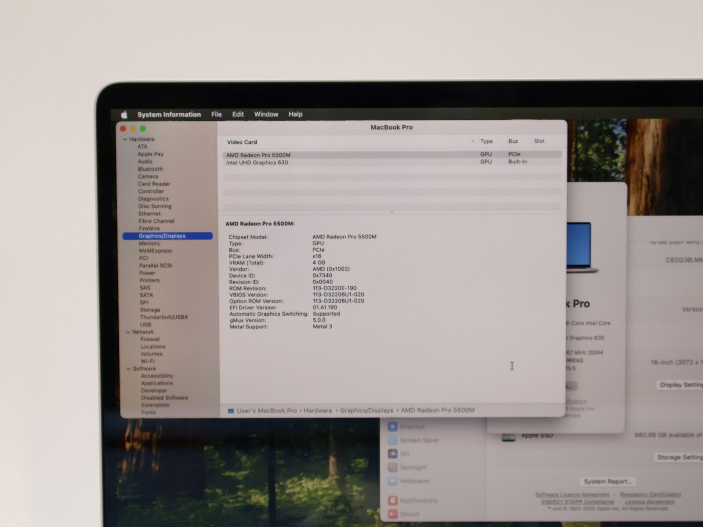The image size is (703, 527).
Task: Select USB in the sidebar
Action: tap(145, 325)
